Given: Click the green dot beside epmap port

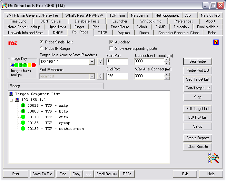Looking at the screenshot, I should pos(23,122).
